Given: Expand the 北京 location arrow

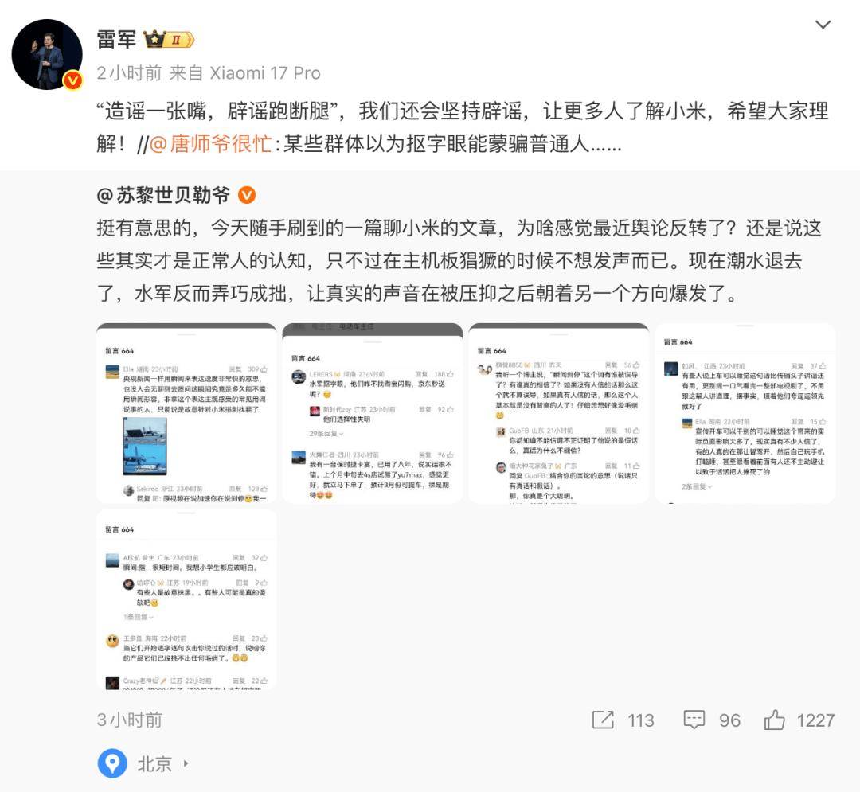Looking at the screenshot, I should click(186, 763).
